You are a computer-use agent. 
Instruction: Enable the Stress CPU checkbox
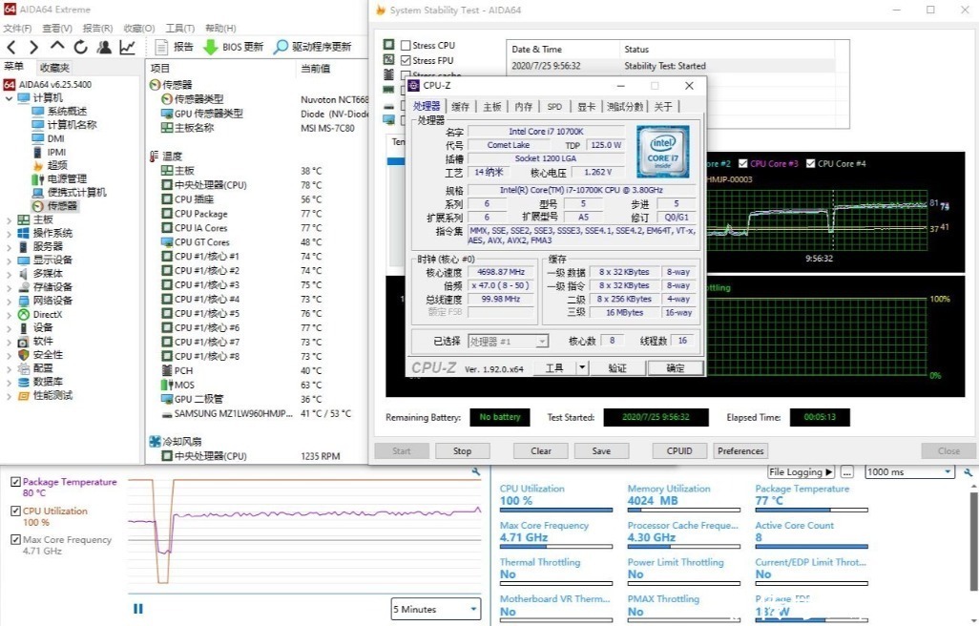(406, 46)
